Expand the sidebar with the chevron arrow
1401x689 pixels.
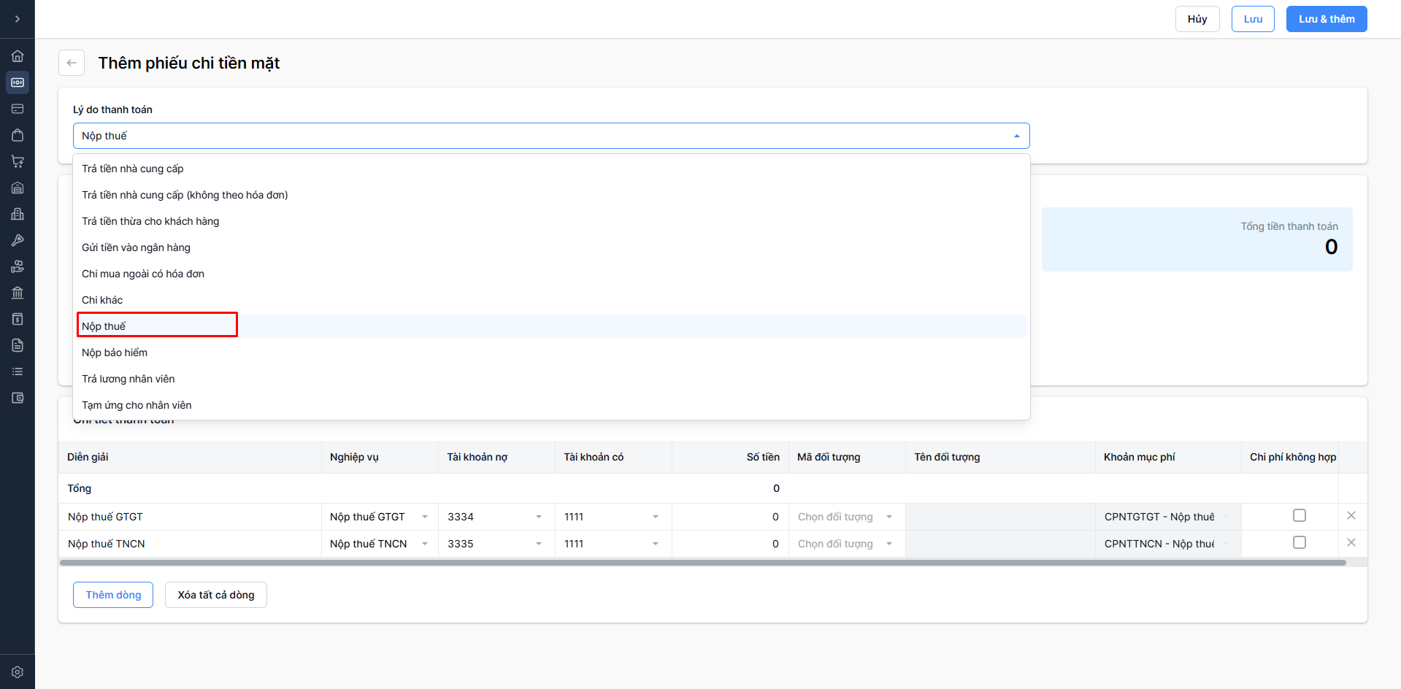pos(18,19)
